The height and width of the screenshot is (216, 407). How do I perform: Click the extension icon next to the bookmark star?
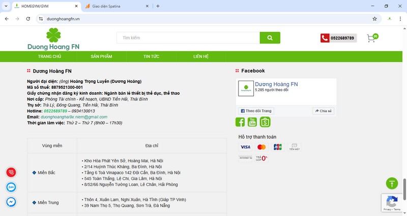389,19
